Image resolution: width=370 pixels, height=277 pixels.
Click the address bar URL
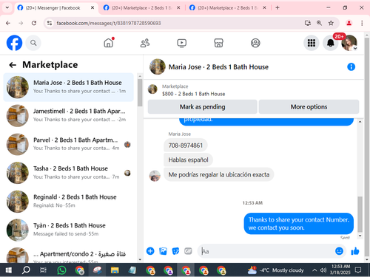click(x=109, y=23)
